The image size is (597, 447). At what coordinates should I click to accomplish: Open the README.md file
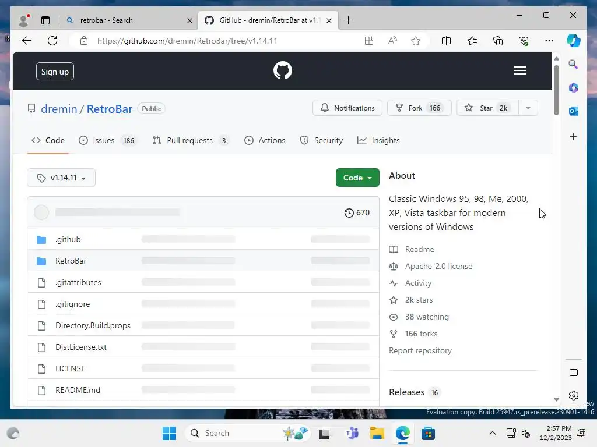pos(78,390)
